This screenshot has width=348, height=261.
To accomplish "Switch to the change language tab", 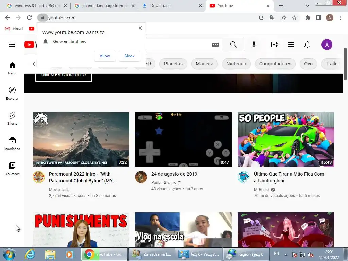I will point(104,6).
